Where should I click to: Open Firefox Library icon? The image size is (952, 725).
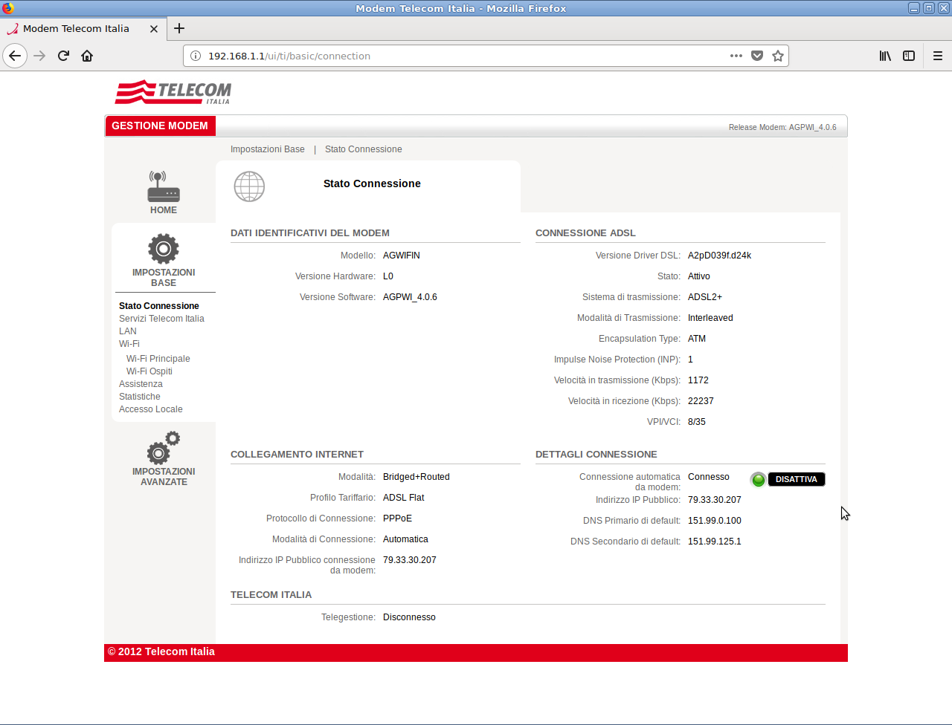click(885, 56)
